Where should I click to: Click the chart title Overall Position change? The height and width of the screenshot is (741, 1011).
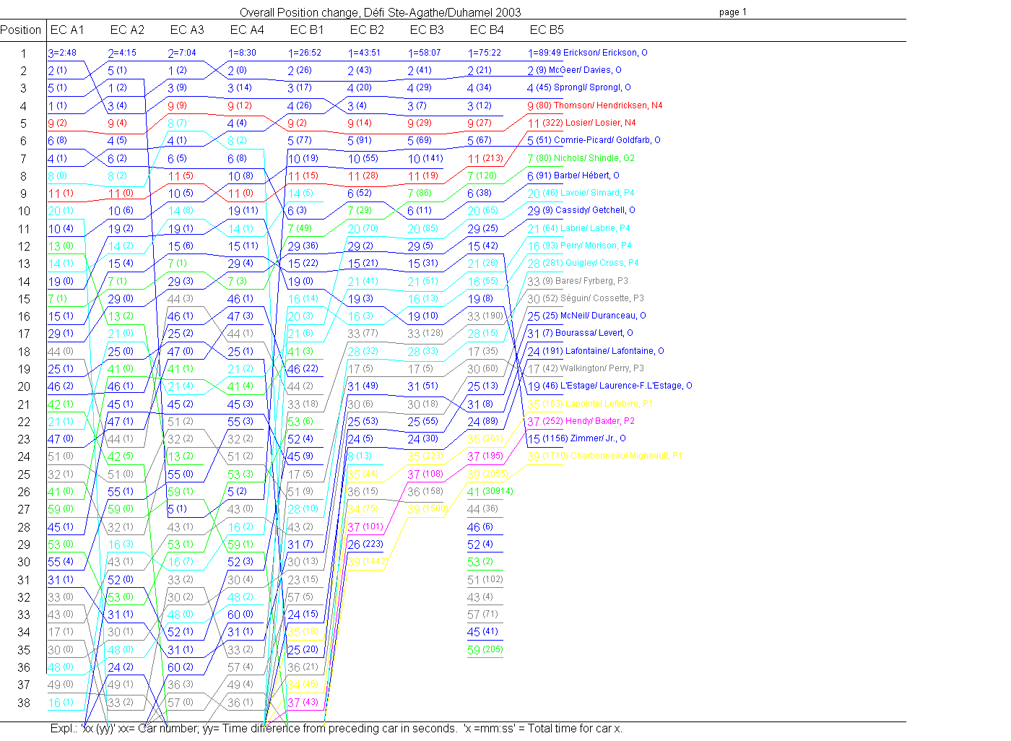point(380,12)
